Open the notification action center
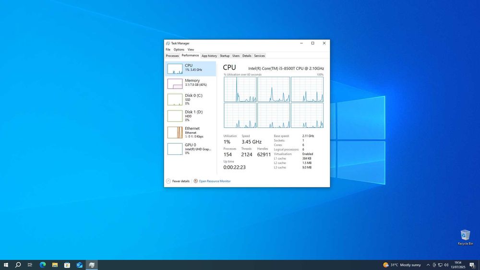Viewport: 480px width, 270px height. [x=473, y=265]
